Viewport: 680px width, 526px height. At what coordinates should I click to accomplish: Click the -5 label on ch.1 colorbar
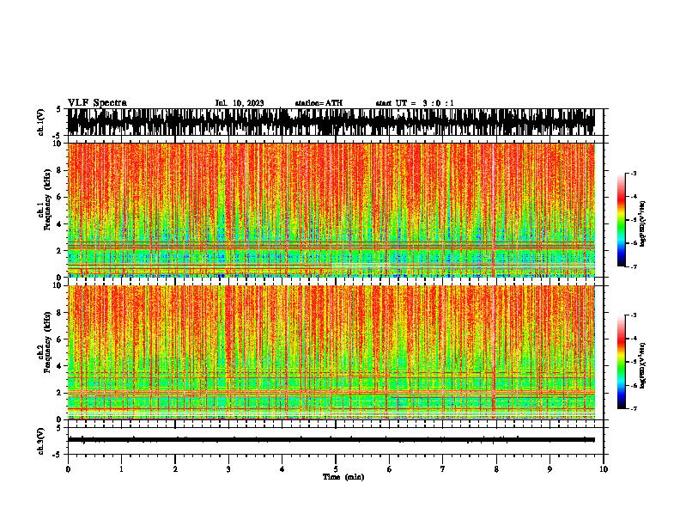tap(634, 220)
